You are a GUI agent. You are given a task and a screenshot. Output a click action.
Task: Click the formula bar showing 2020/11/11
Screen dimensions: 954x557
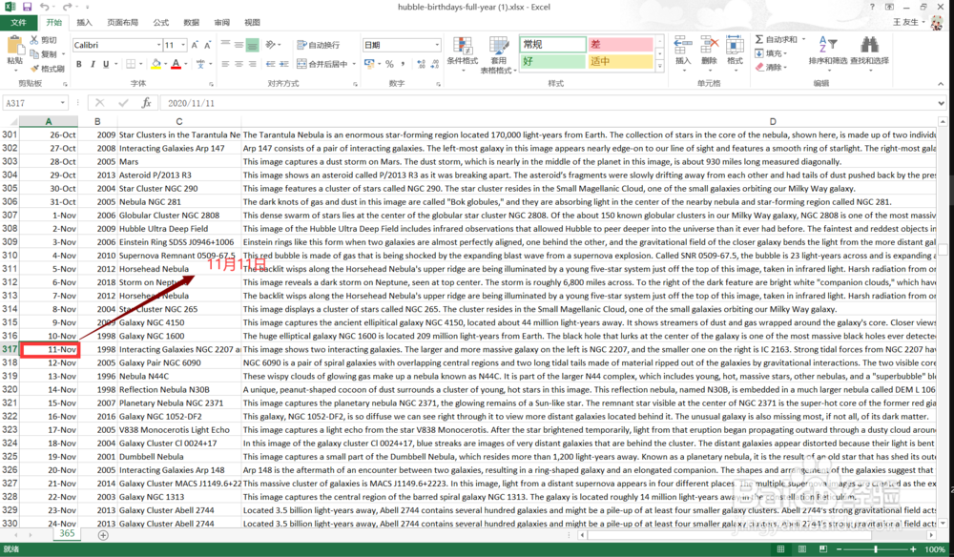(x=548, y=103)
